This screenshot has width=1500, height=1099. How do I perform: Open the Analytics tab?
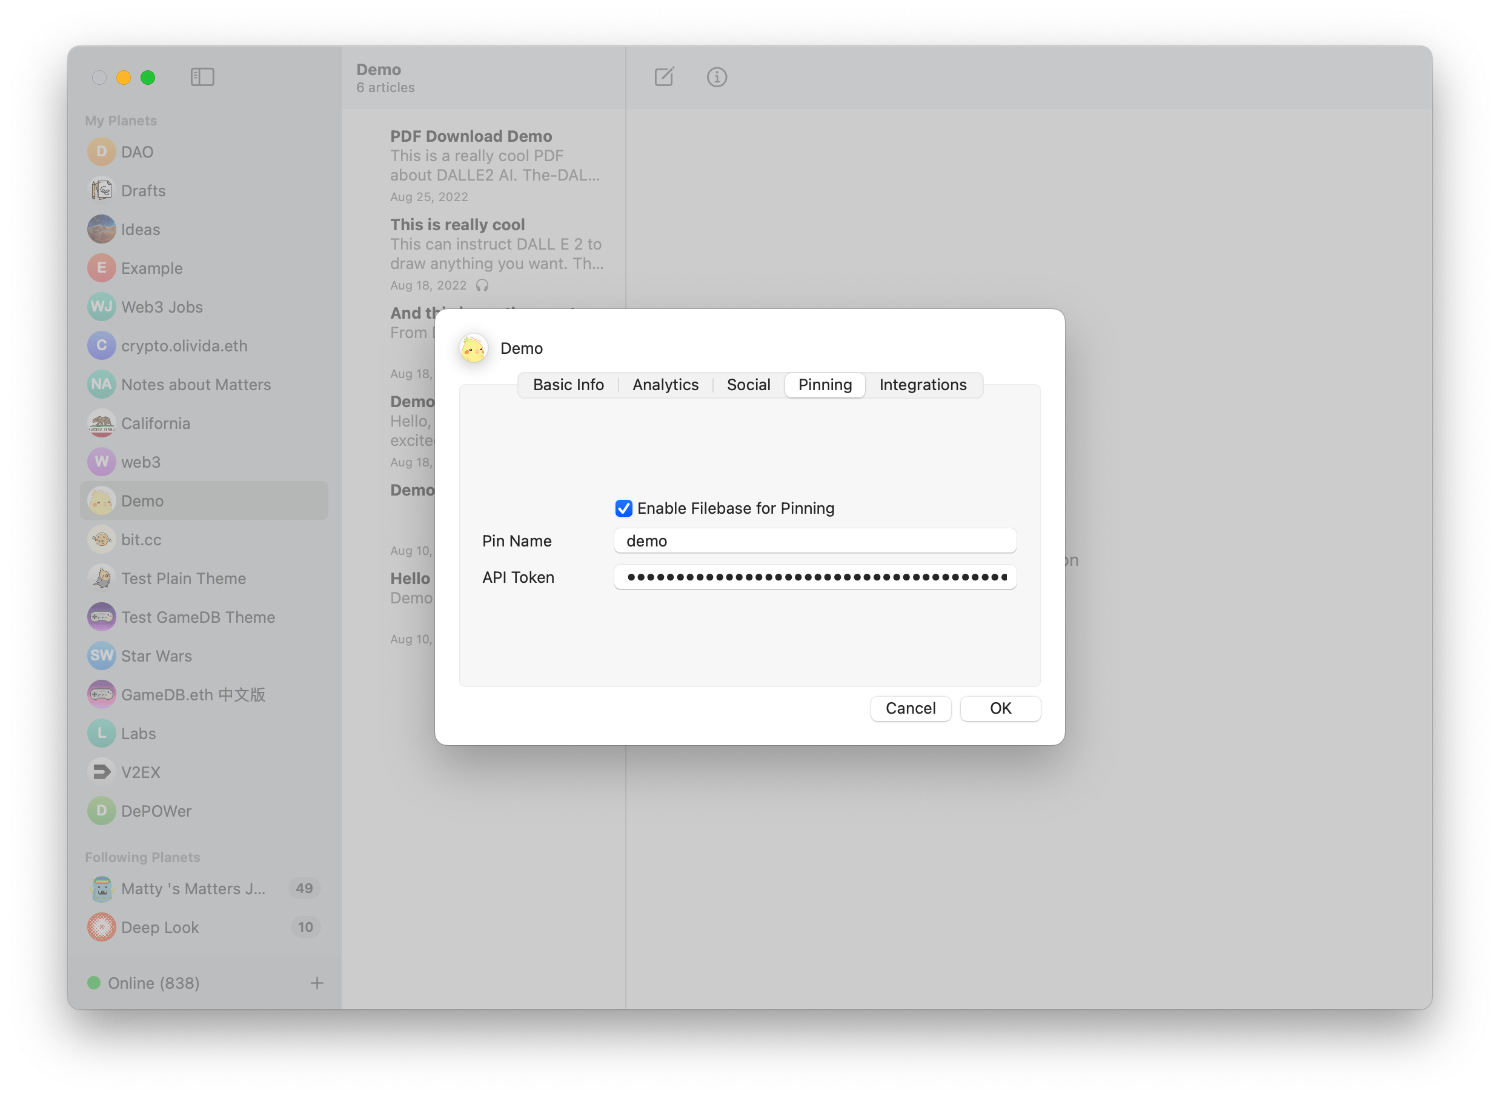pos(665,385)
